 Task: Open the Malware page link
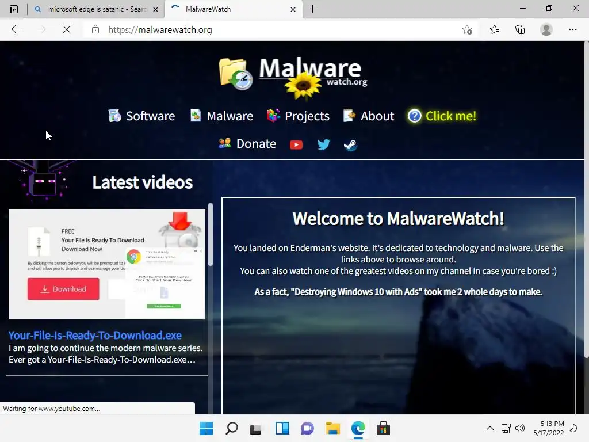click(230, 116)
